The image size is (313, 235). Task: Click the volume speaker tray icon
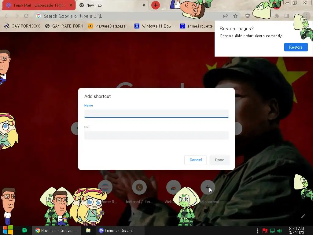click(279, 231)
